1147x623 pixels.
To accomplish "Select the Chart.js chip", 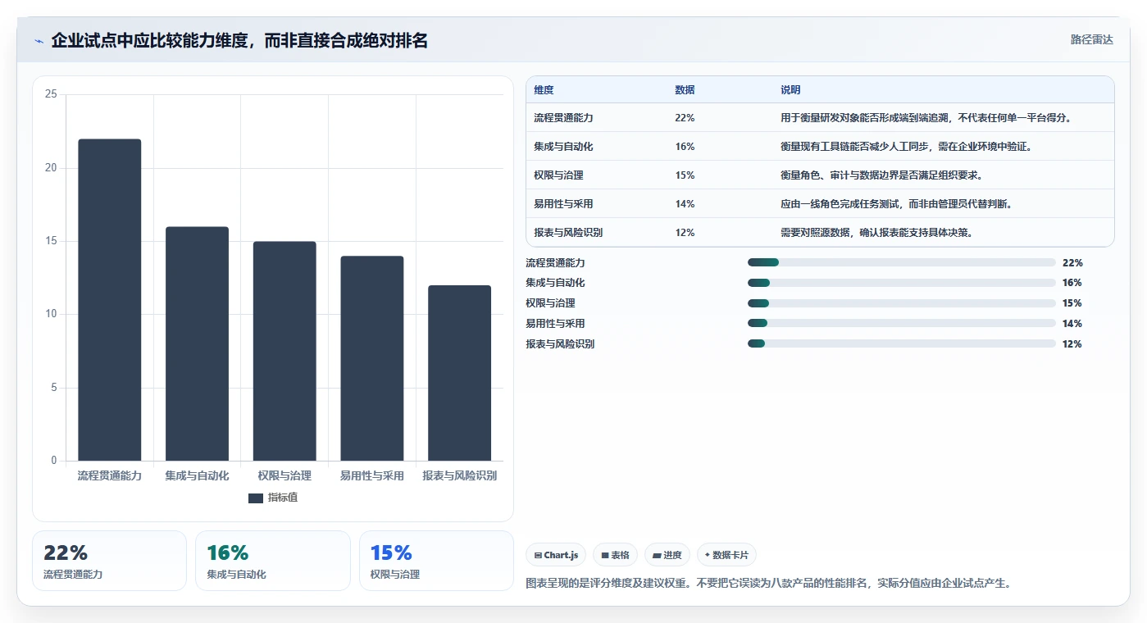I will 556,555.
